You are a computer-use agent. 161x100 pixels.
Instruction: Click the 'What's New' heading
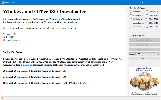coord(13,52)
